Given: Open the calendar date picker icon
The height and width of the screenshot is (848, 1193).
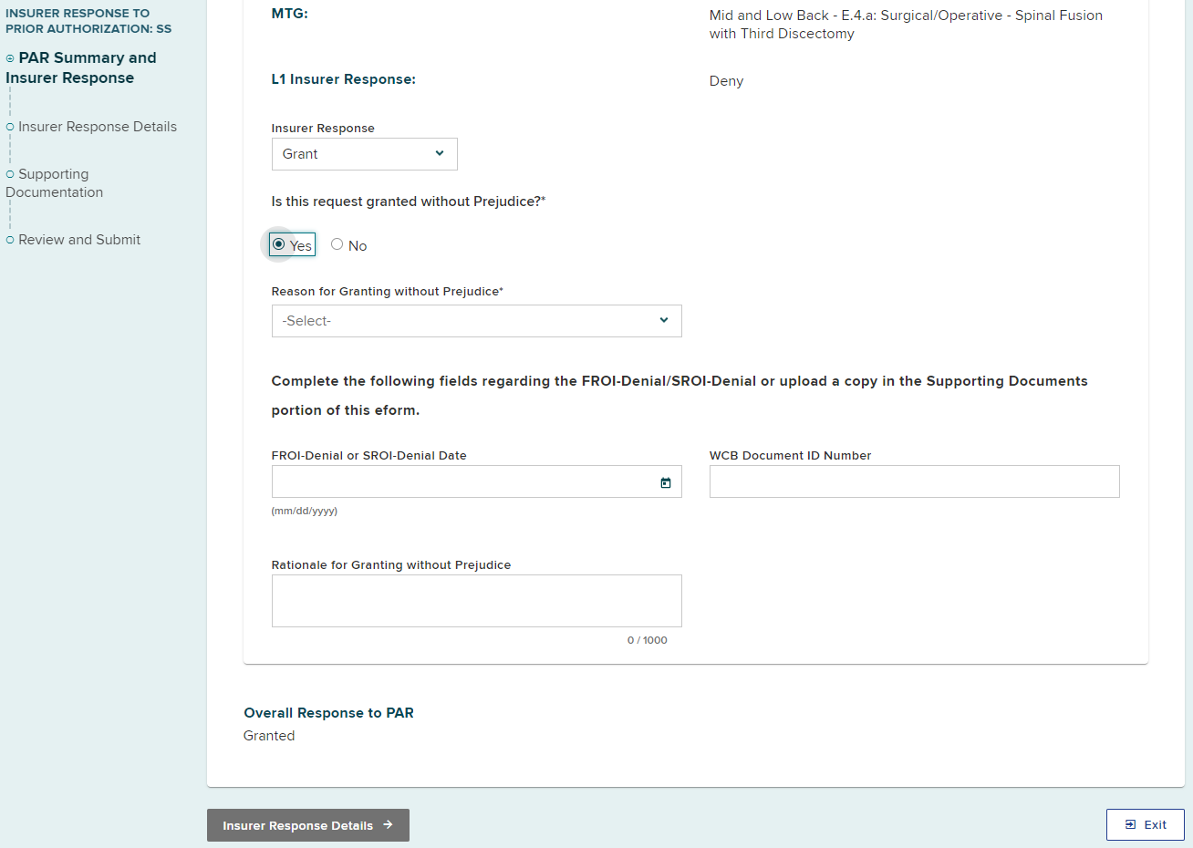Looking at the screenshot, I should pyautogui.click(x=666, y=482).
